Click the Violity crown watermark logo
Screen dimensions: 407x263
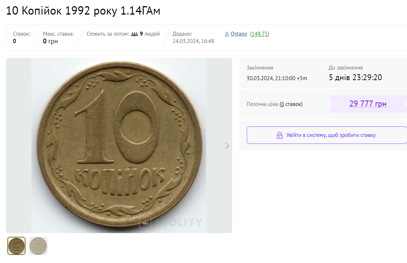pyautogui.click(x=145, y=222)
